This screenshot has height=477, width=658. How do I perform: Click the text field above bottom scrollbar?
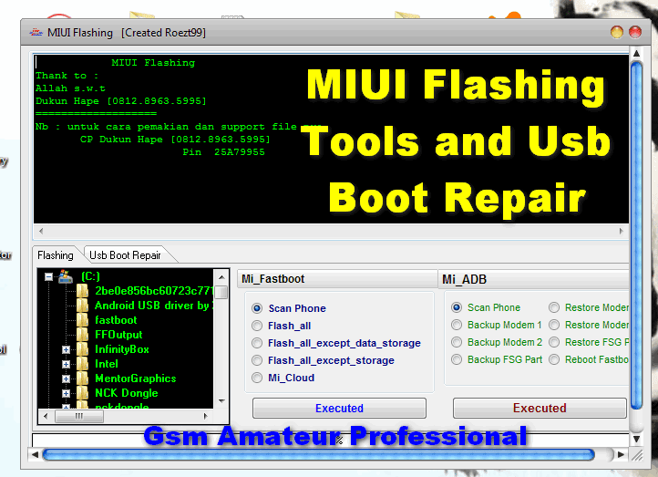(330, 440)
